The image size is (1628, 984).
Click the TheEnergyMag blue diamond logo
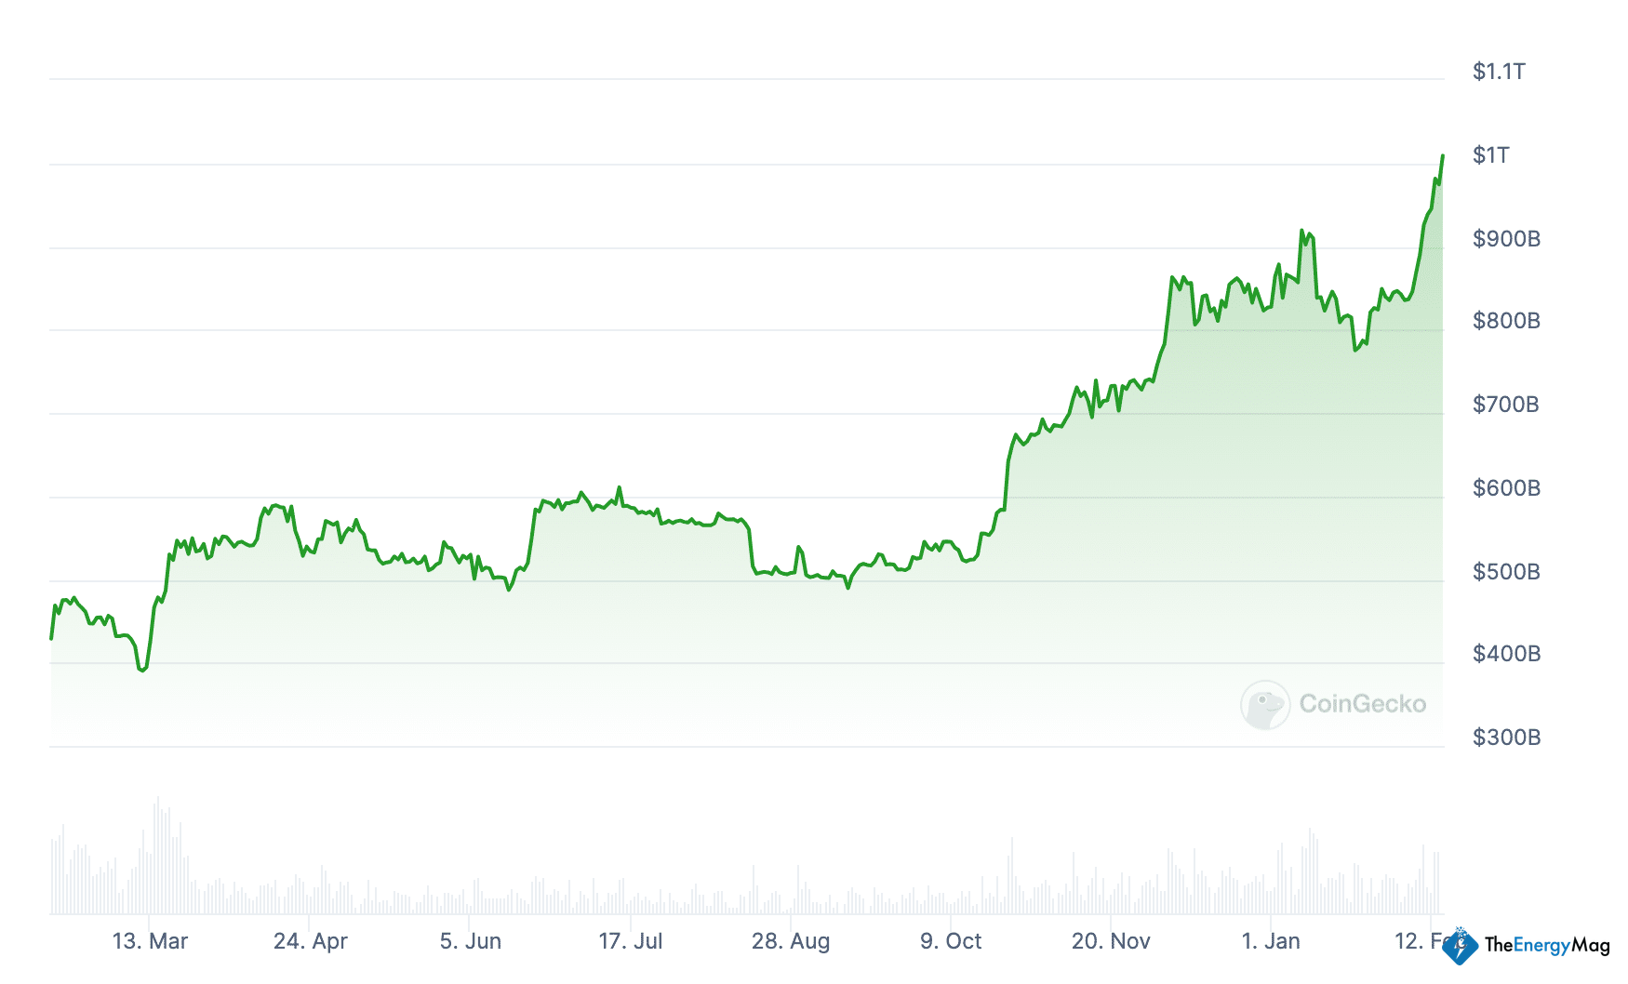pos(1461,946)
